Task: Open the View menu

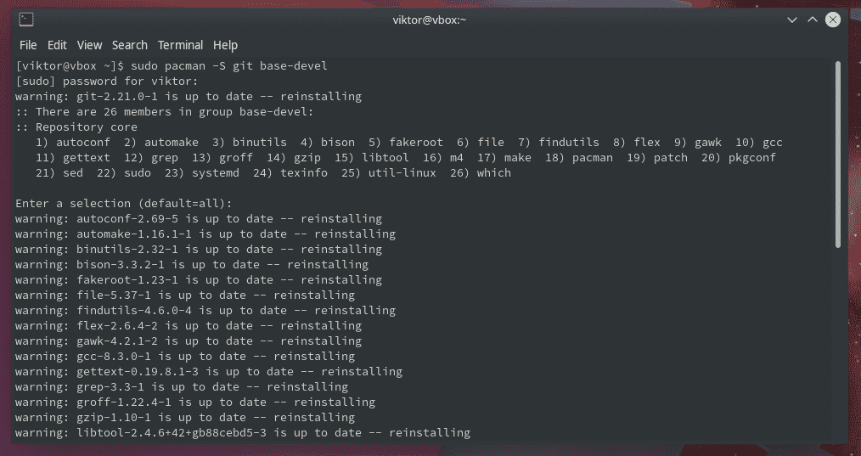Action: point(89,45)
